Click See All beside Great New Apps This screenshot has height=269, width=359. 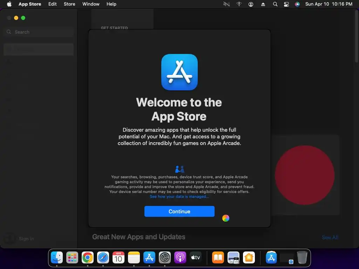click(x=330, y=237)
